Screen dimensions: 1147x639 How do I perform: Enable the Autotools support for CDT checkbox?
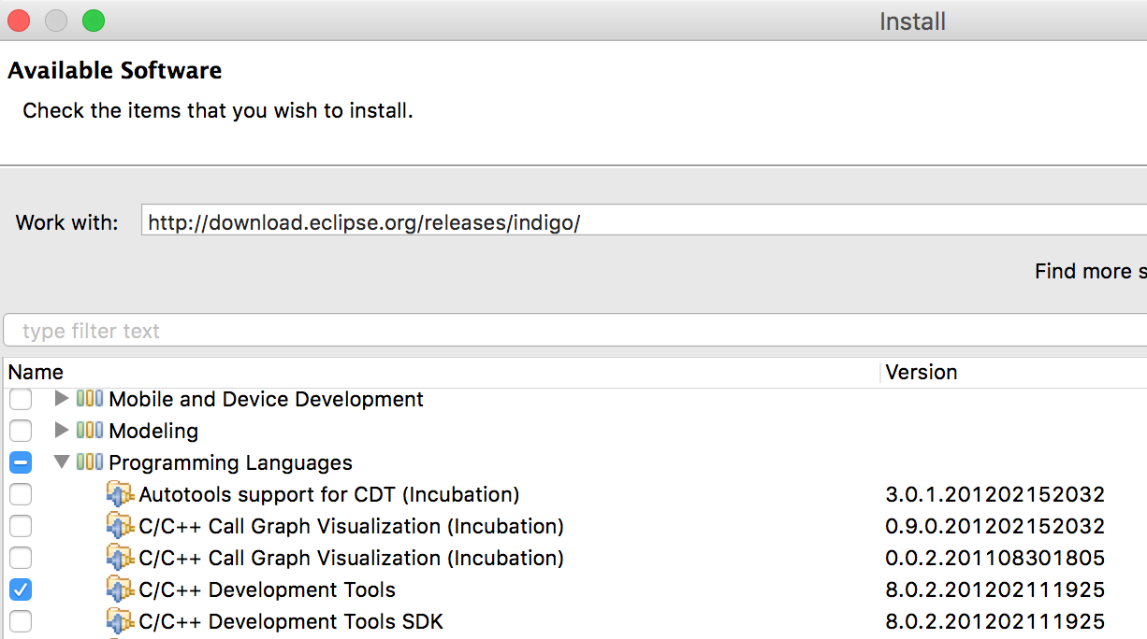coord(21,494)
